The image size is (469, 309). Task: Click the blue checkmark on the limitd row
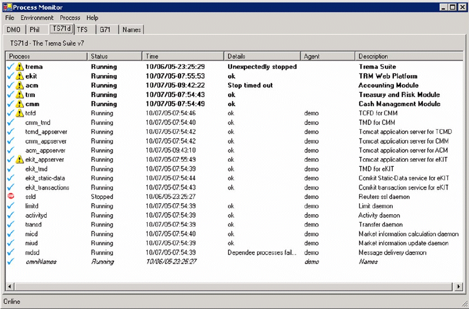coord(11,206)
